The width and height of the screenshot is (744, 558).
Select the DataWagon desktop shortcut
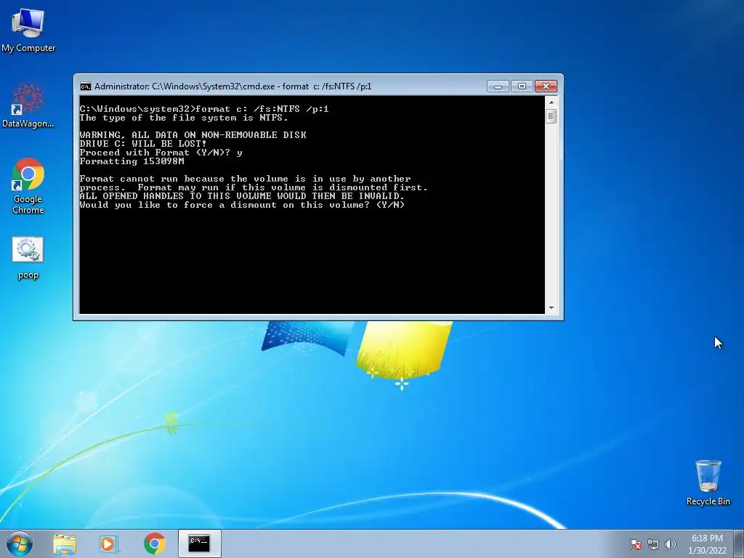tap(28, 105)
